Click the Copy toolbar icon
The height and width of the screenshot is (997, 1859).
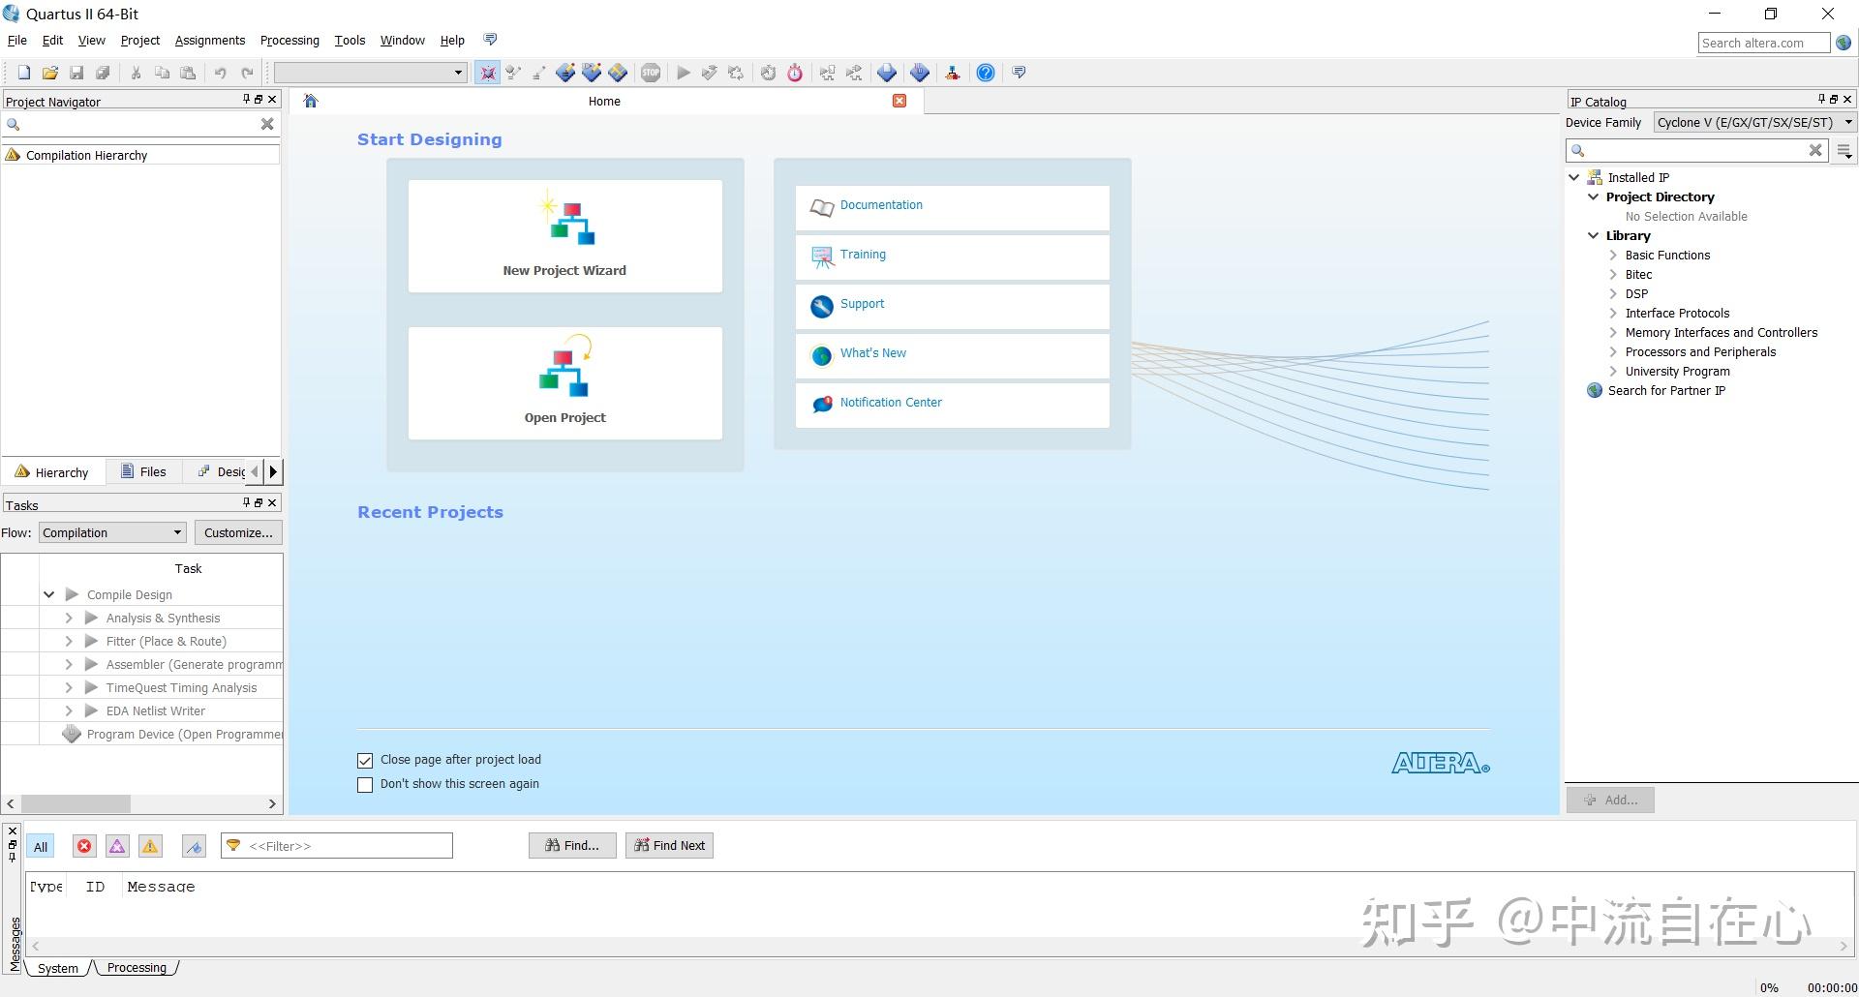click(162, 73)
